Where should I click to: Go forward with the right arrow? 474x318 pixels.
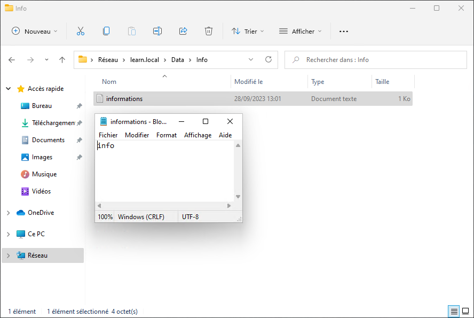click(30, 60)
